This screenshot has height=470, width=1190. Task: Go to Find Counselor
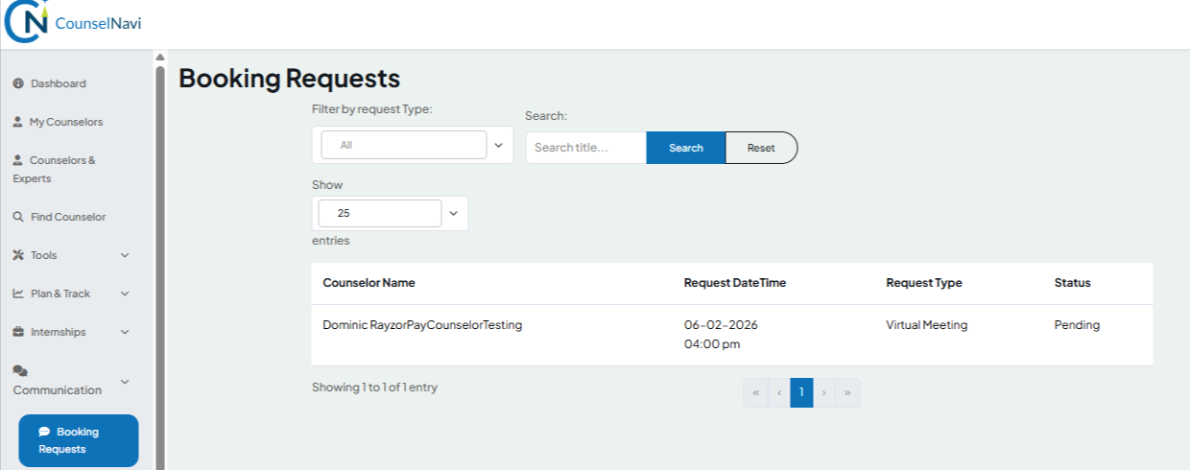tap(68, 217)
